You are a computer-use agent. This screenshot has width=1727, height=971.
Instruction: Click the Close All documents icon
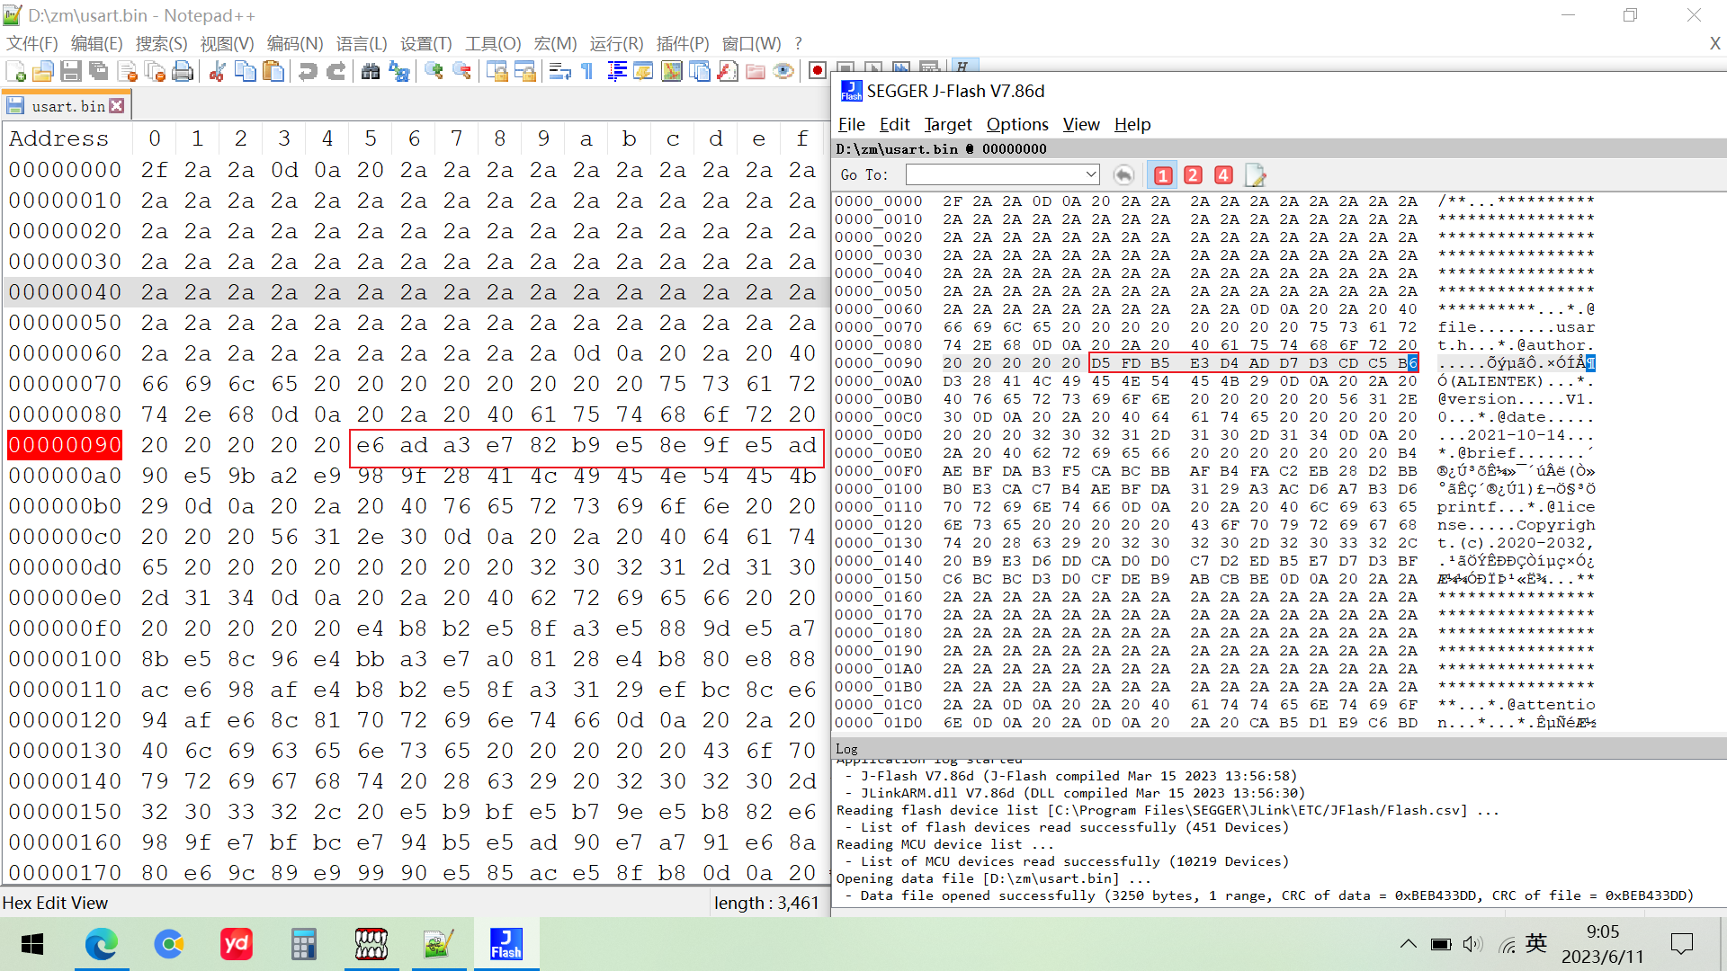tap(155, 71)
